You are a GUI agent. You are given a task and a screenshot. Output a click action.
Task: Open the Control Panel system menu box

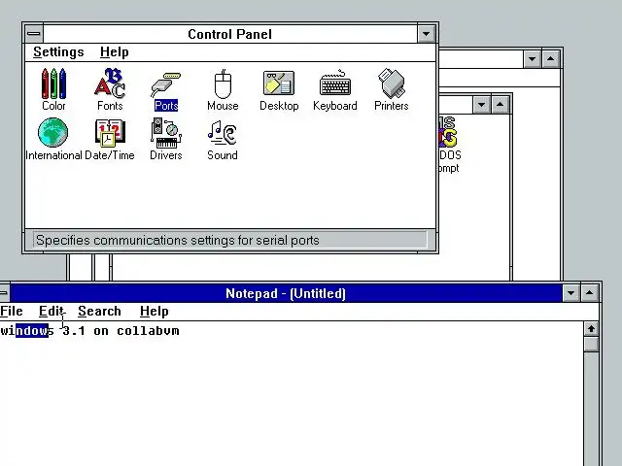pyautogui.click(x=34, y=34)
